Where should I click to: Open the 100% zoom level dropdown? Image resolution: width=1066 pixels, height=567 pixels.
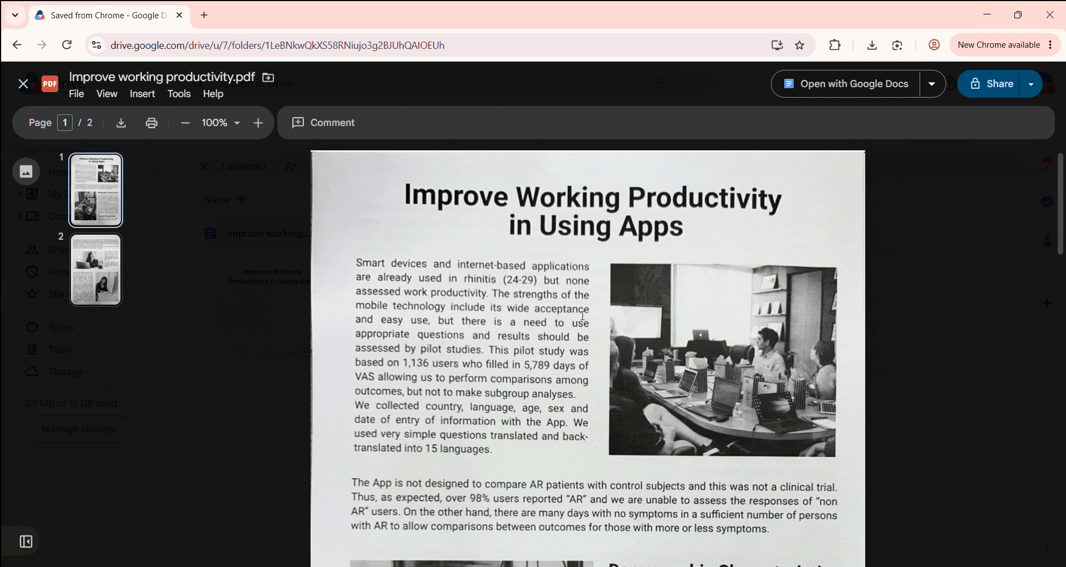coord(221,123)
